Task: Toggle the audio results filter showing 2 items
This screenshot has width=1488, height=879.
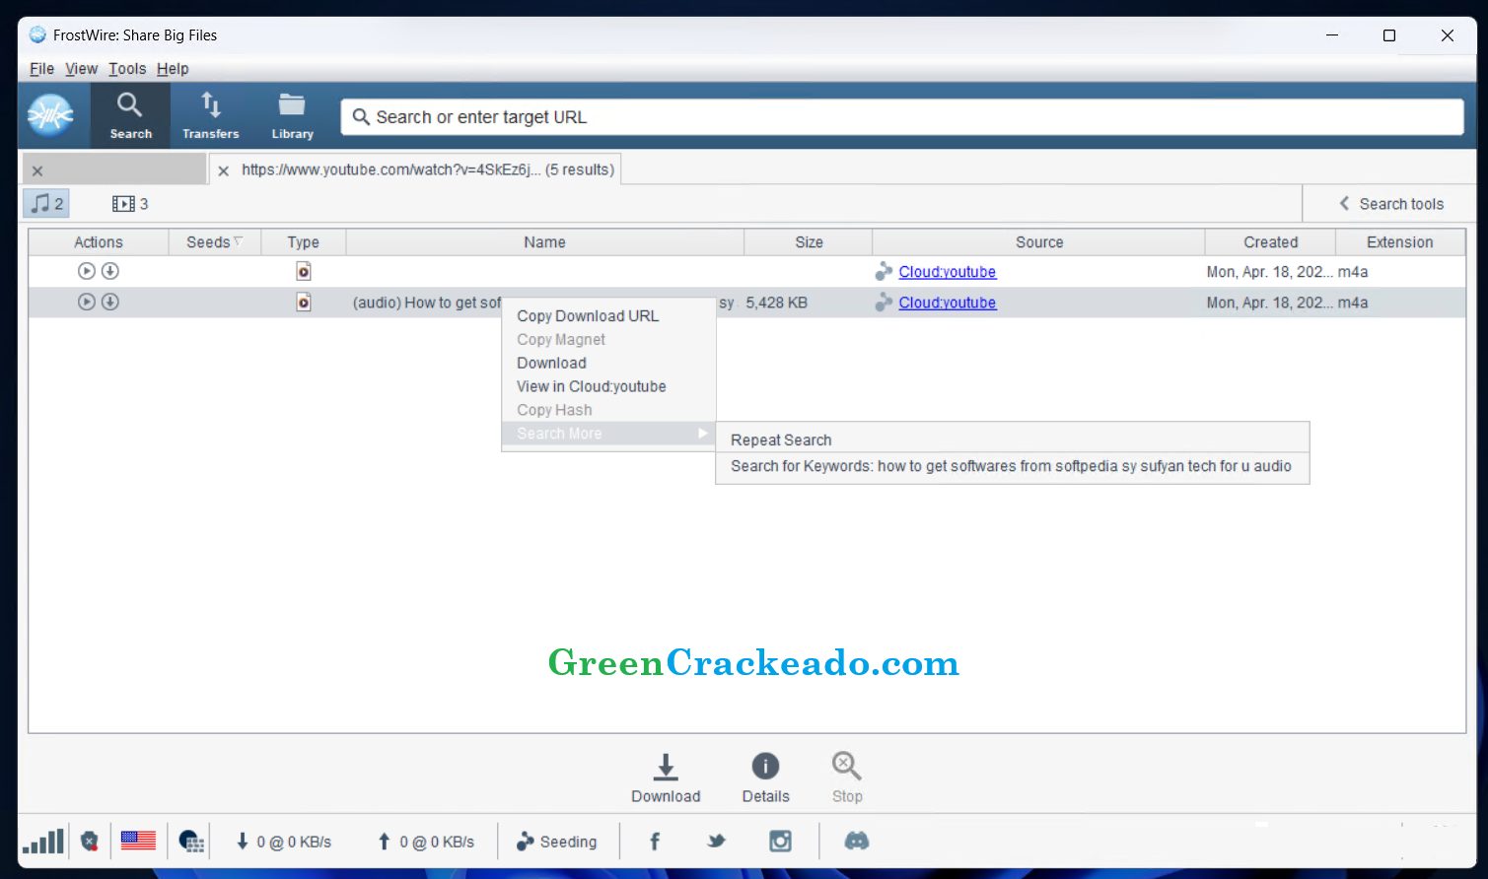Action: (45, 203)
